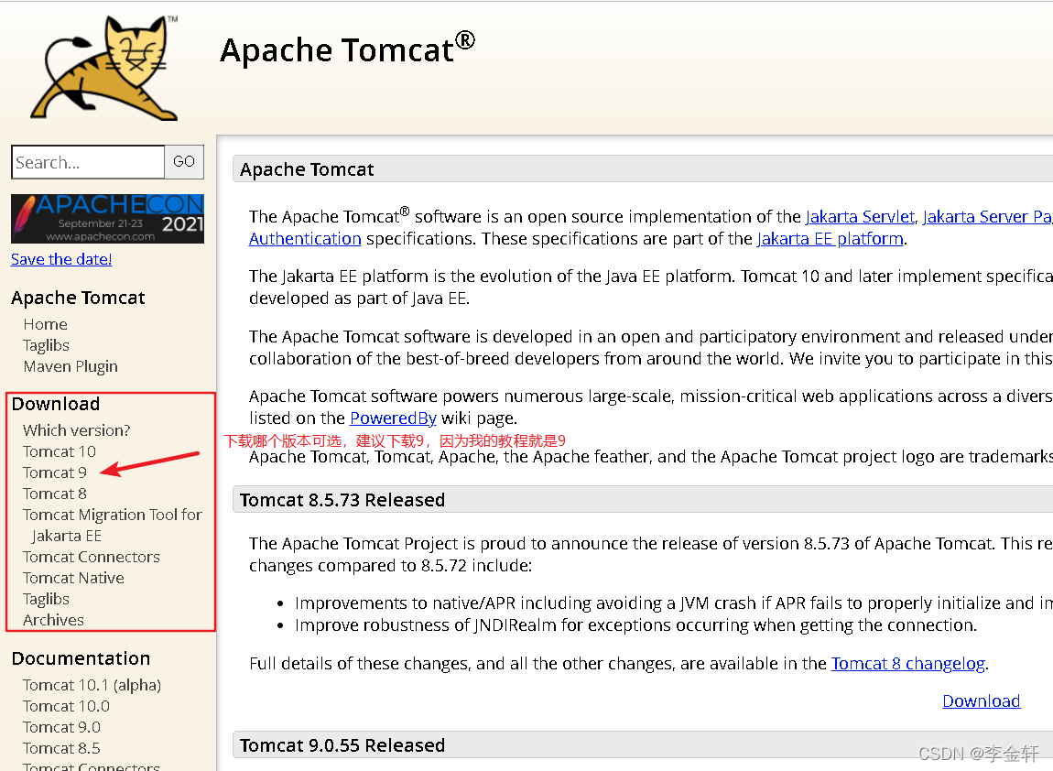
Task: Click the Apache Tomcat sidebar heading
Action: coord(78,298)
